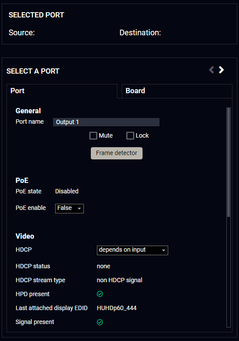Expand the HDCP depends on input dropdown
The width and height of the screenshot is (239, 341).
coord(133,250)
